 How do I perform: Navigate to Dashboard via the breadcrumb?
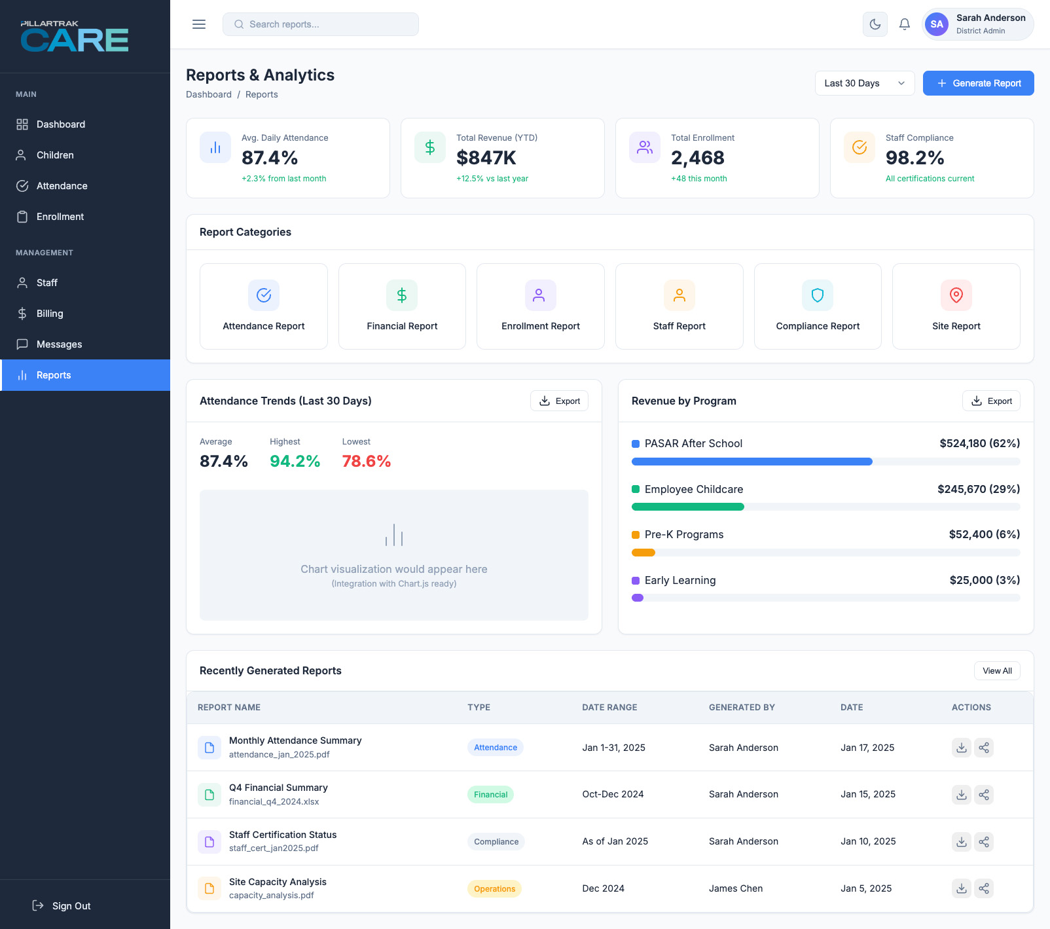pos(208,94)
